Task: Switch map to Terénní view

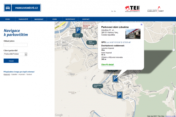Action: (x=29, y=75)
